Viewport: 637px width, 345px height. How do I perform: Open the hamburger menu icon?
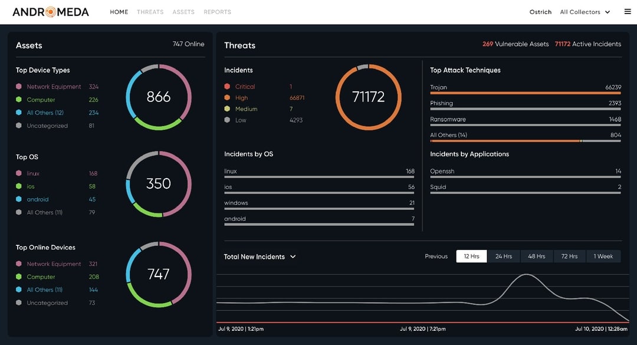(x=627, y=11)
